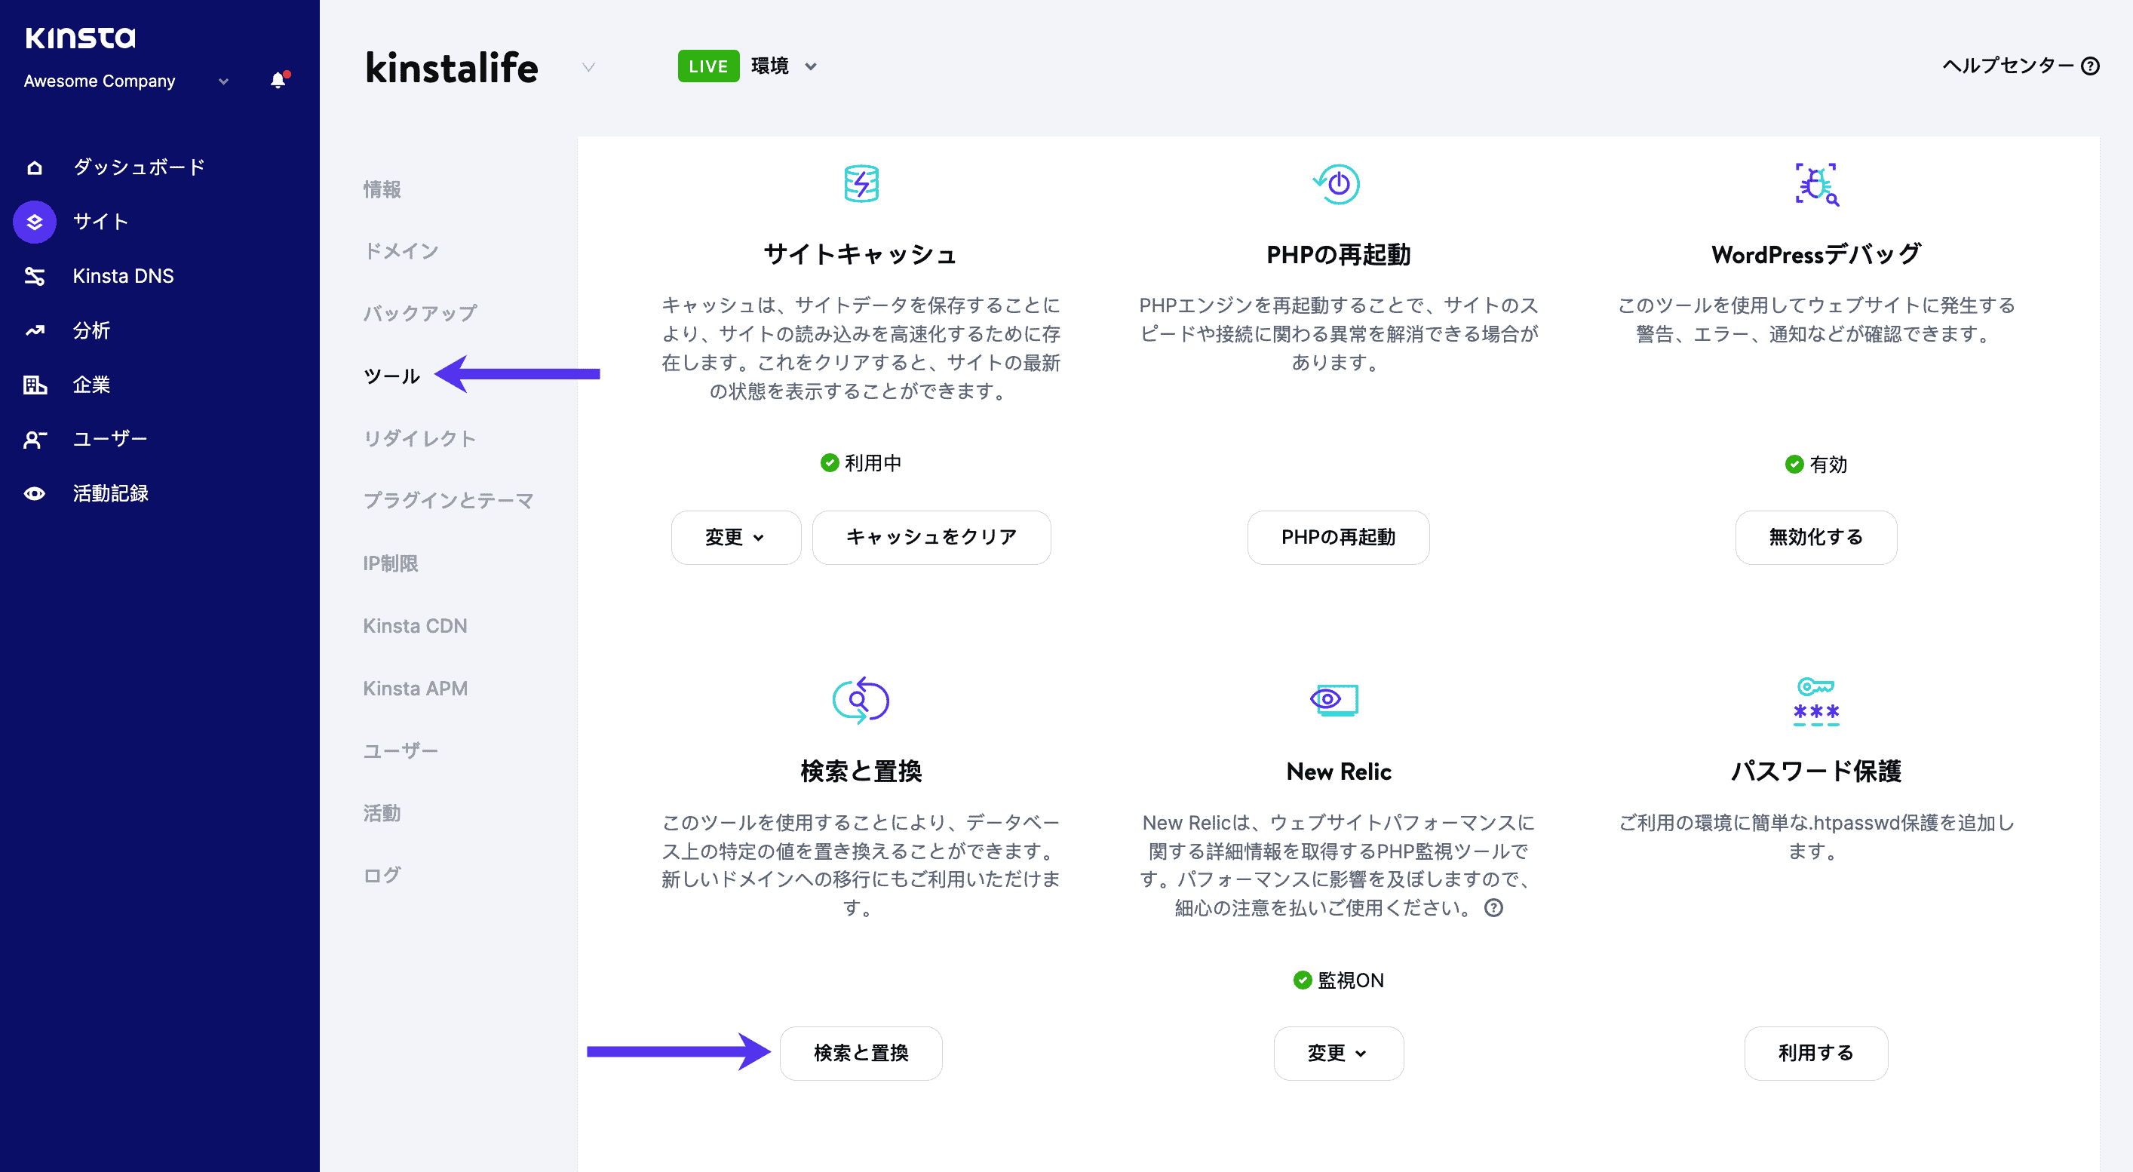Click the 企業 building icon
2133x1172 pixels.
35,385
